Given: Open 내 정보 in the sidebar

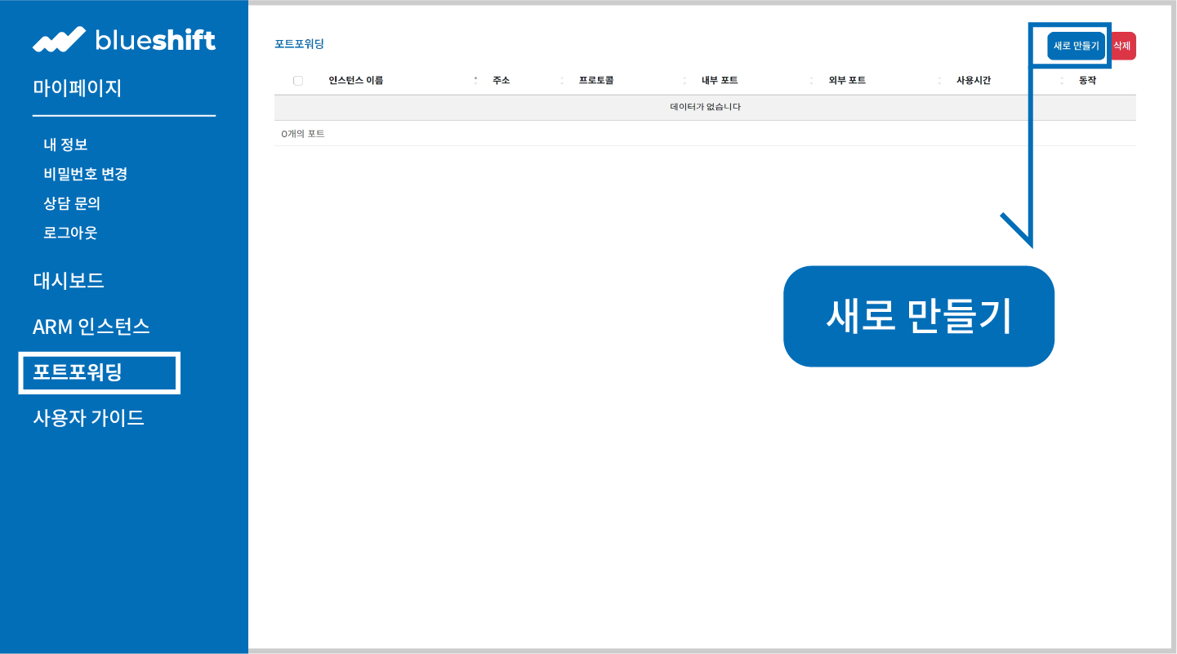Looking at the screenshot, I should click(65, 145).
